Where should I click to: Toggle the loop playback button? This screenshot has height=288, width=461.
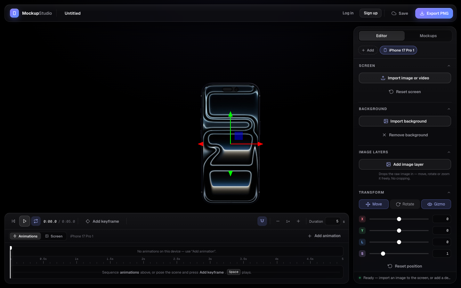[x=36, y=221]
